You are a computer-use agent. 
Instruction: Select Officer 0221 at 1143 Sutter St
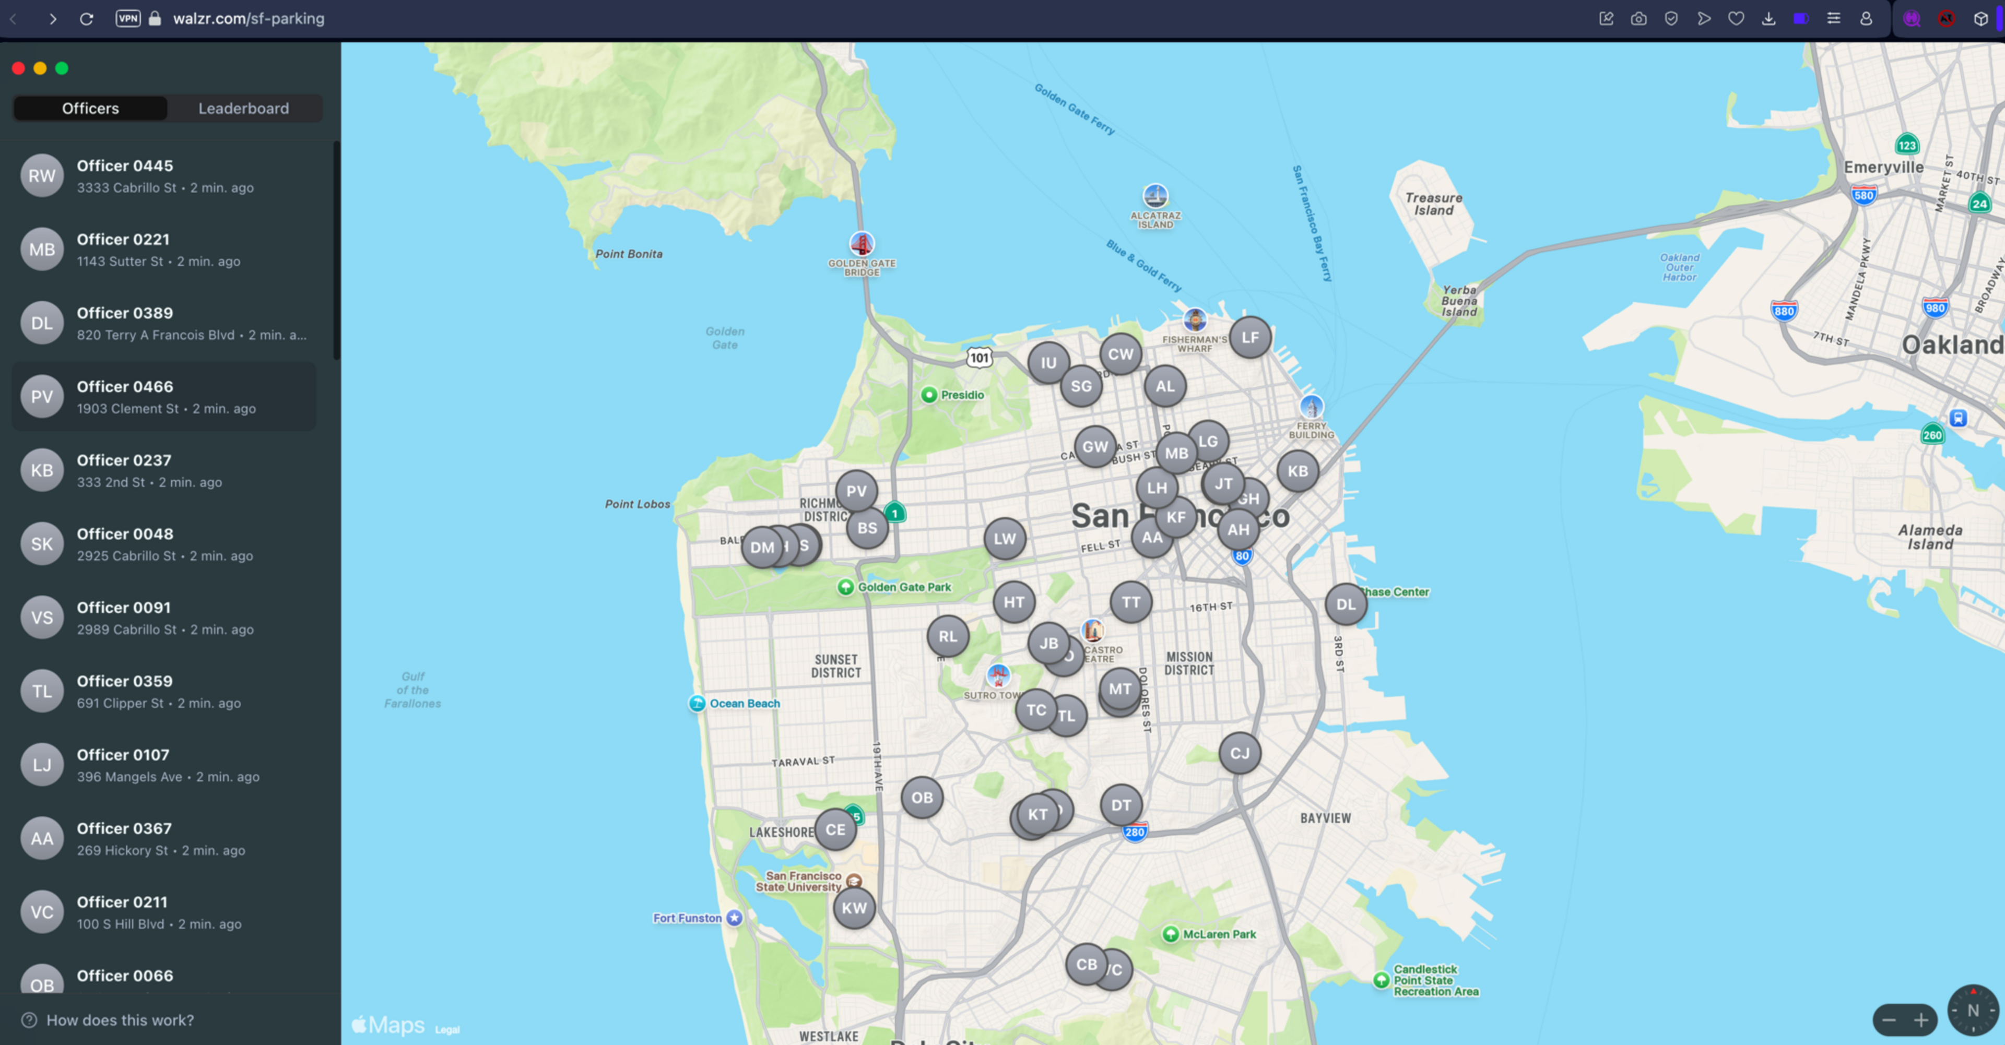pos(165,249)
